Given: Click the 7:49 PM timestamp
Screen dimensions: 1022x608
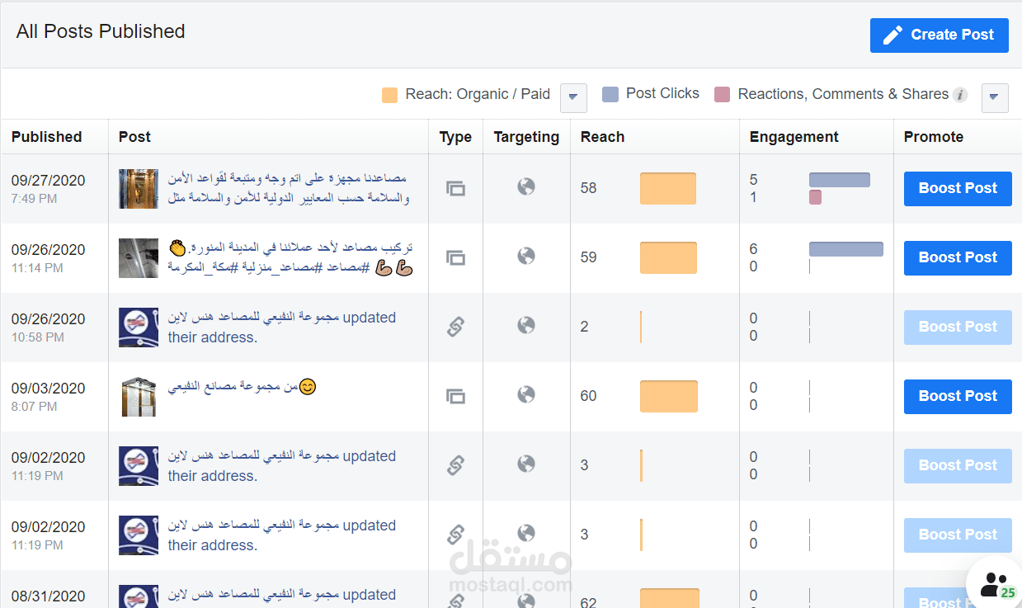Looking at the screenshot, I should pyautogui.click(x=34, y=199).
